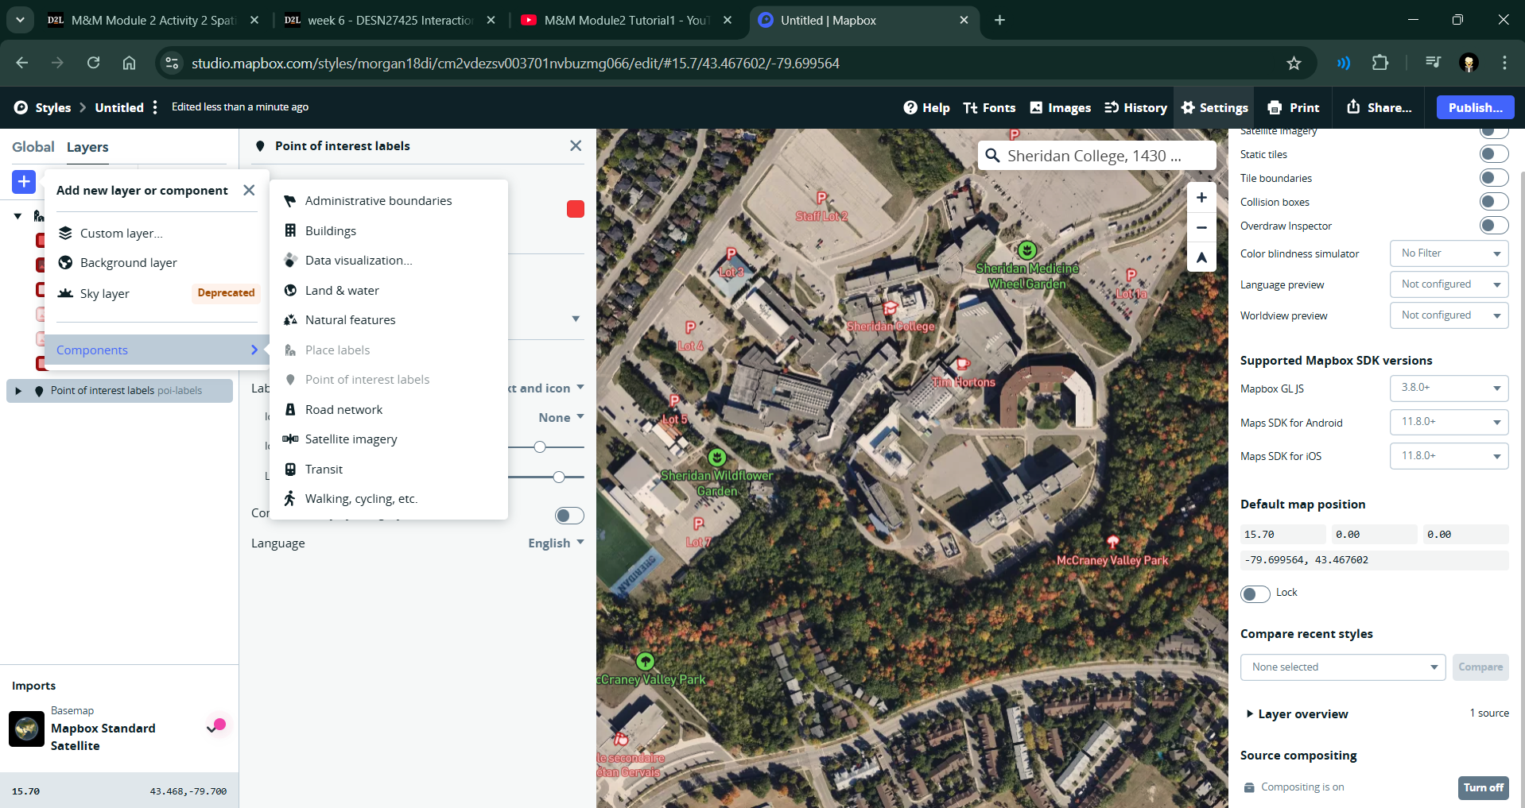
Task: Select Road network from components menu
Action: point(343,409)
